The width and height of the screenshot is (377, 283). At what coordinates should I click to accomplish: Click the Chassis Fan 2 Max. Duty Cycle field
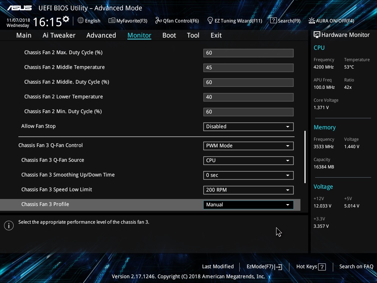[x=249, y=53]
